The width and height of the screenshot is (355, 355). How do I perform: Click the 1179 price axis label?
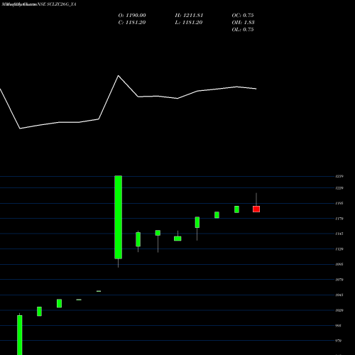339,219
